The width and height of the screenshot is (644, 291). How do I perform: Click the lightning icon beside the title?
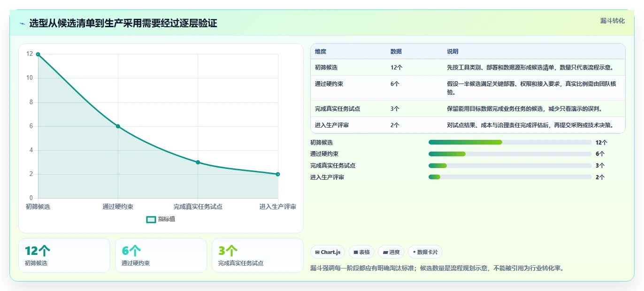click(23, 23)
